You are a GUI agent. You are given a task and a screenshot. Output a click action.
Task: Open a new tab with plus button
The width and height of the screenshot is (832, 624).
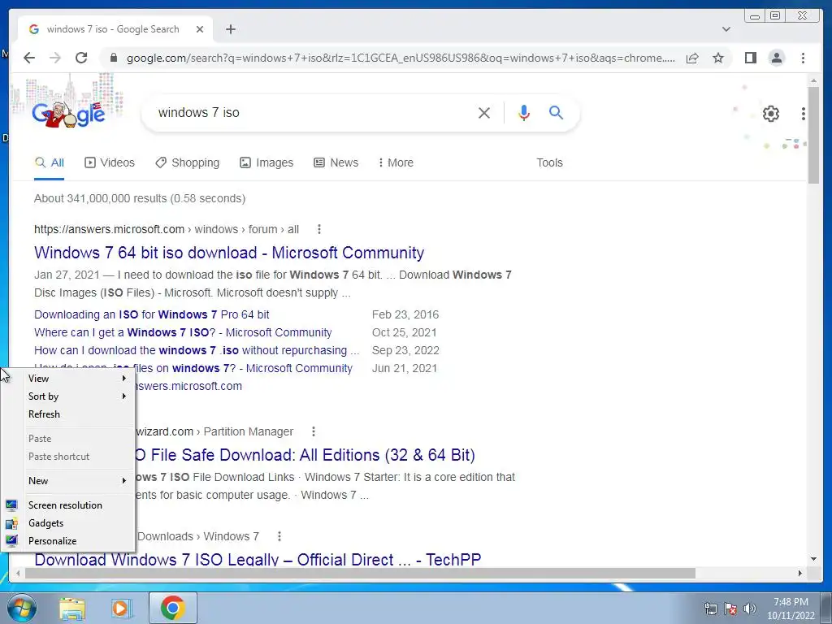[x=230, y=29]
